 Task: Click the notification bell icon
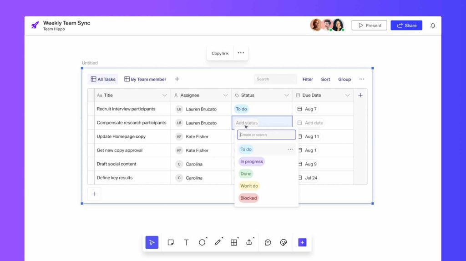pyautogui.click(x=433, y=25)
